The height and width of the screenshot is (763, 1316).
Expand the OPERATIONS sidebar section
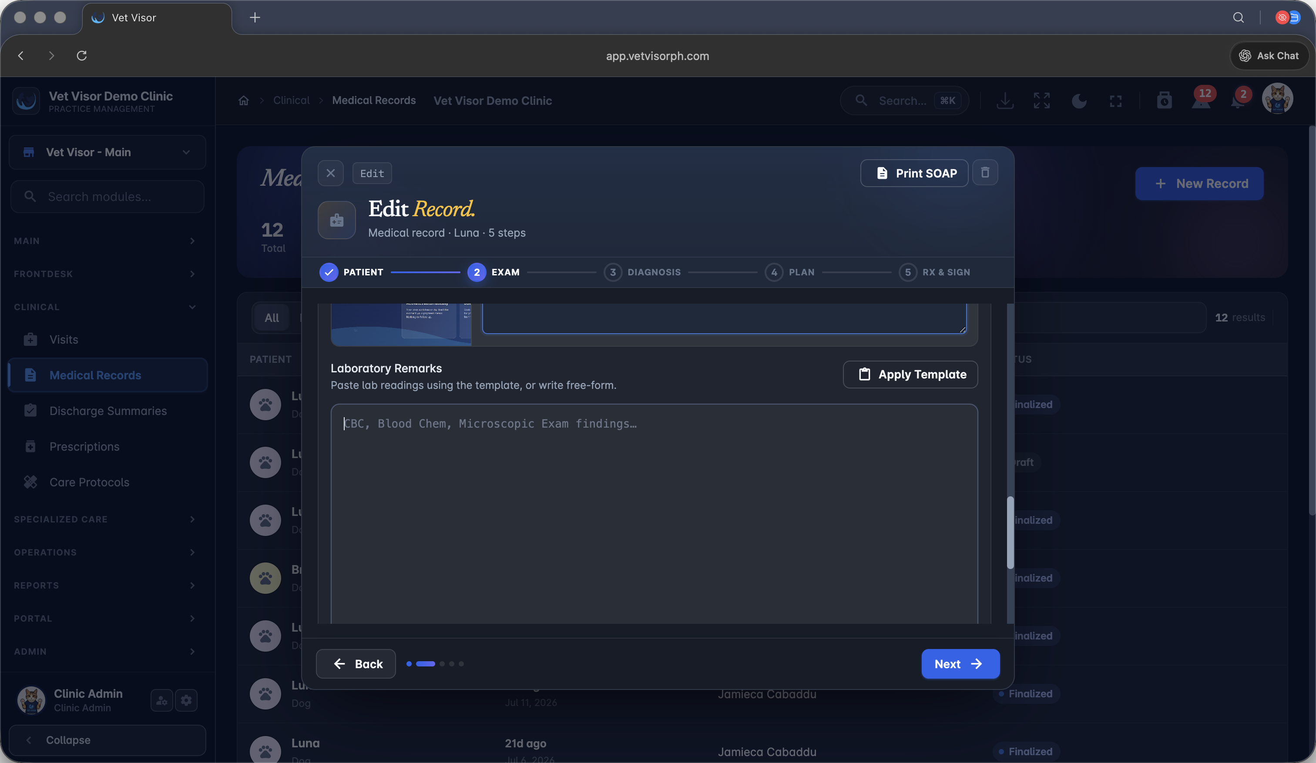(104, 552)
